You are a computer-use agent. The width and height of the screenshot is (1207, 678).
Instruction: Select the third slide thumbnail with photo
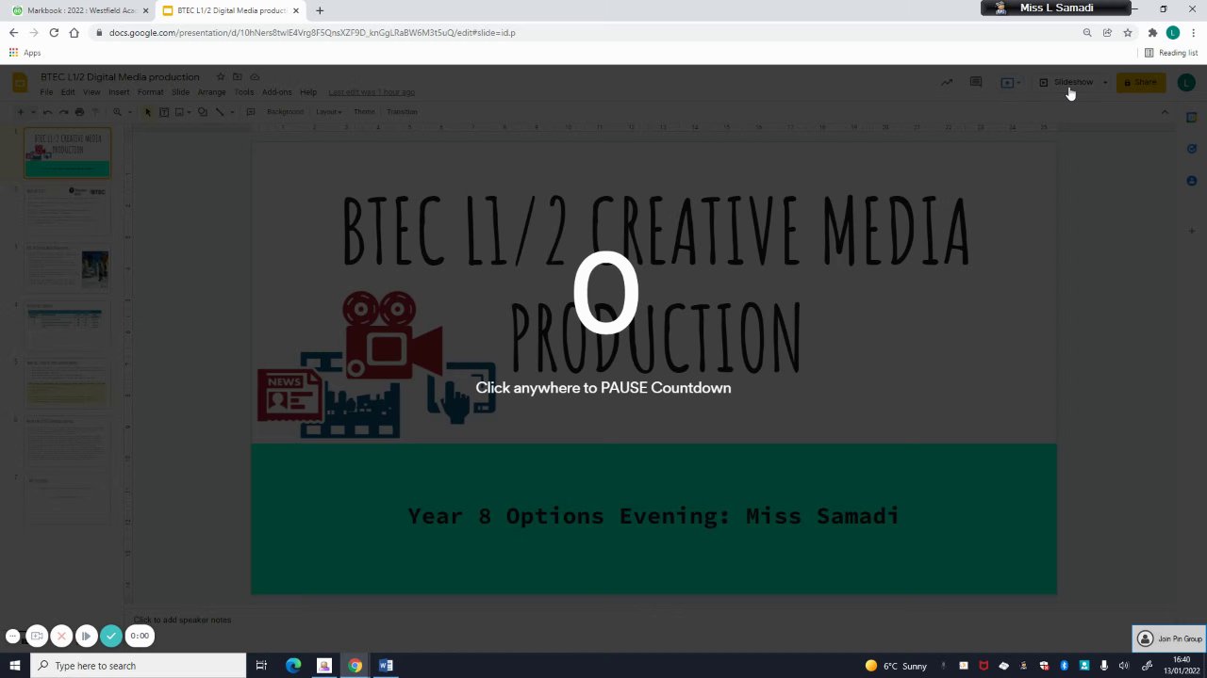(67, 268)
